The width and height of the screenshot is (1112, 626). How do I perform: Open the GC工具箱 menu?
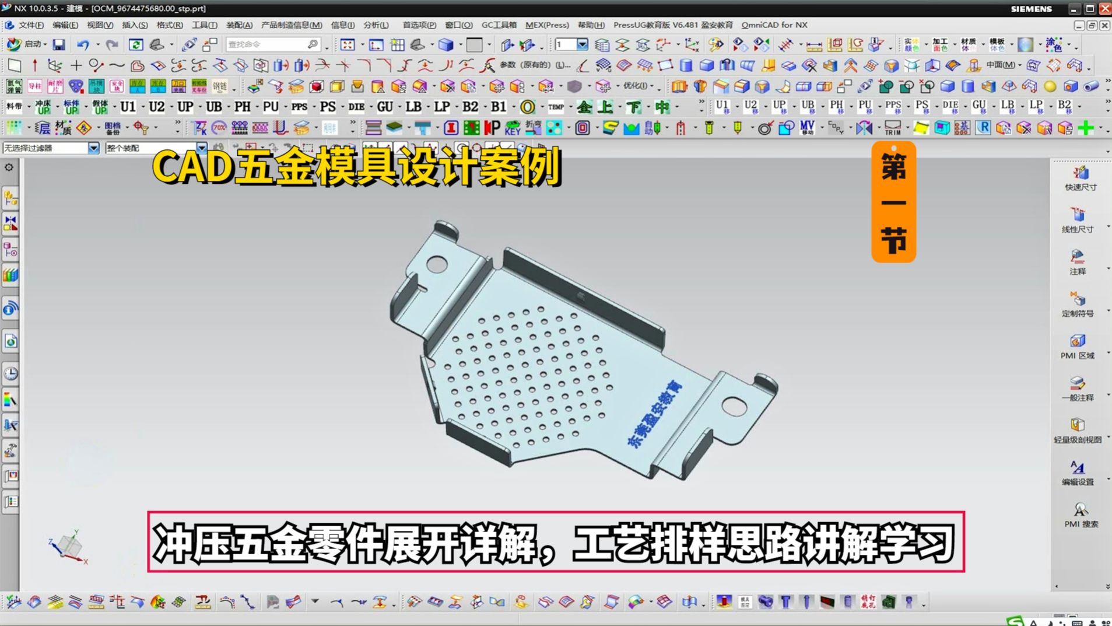click(x=499, y=25)
